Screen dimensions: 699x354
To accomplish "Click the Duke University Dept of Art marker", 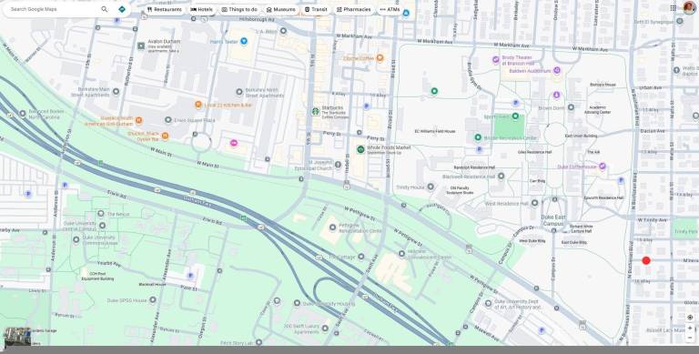I will pyautogui.click(x=488, y=304).
